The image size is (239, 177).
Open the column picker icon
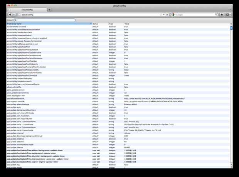(x=231, y=24)
